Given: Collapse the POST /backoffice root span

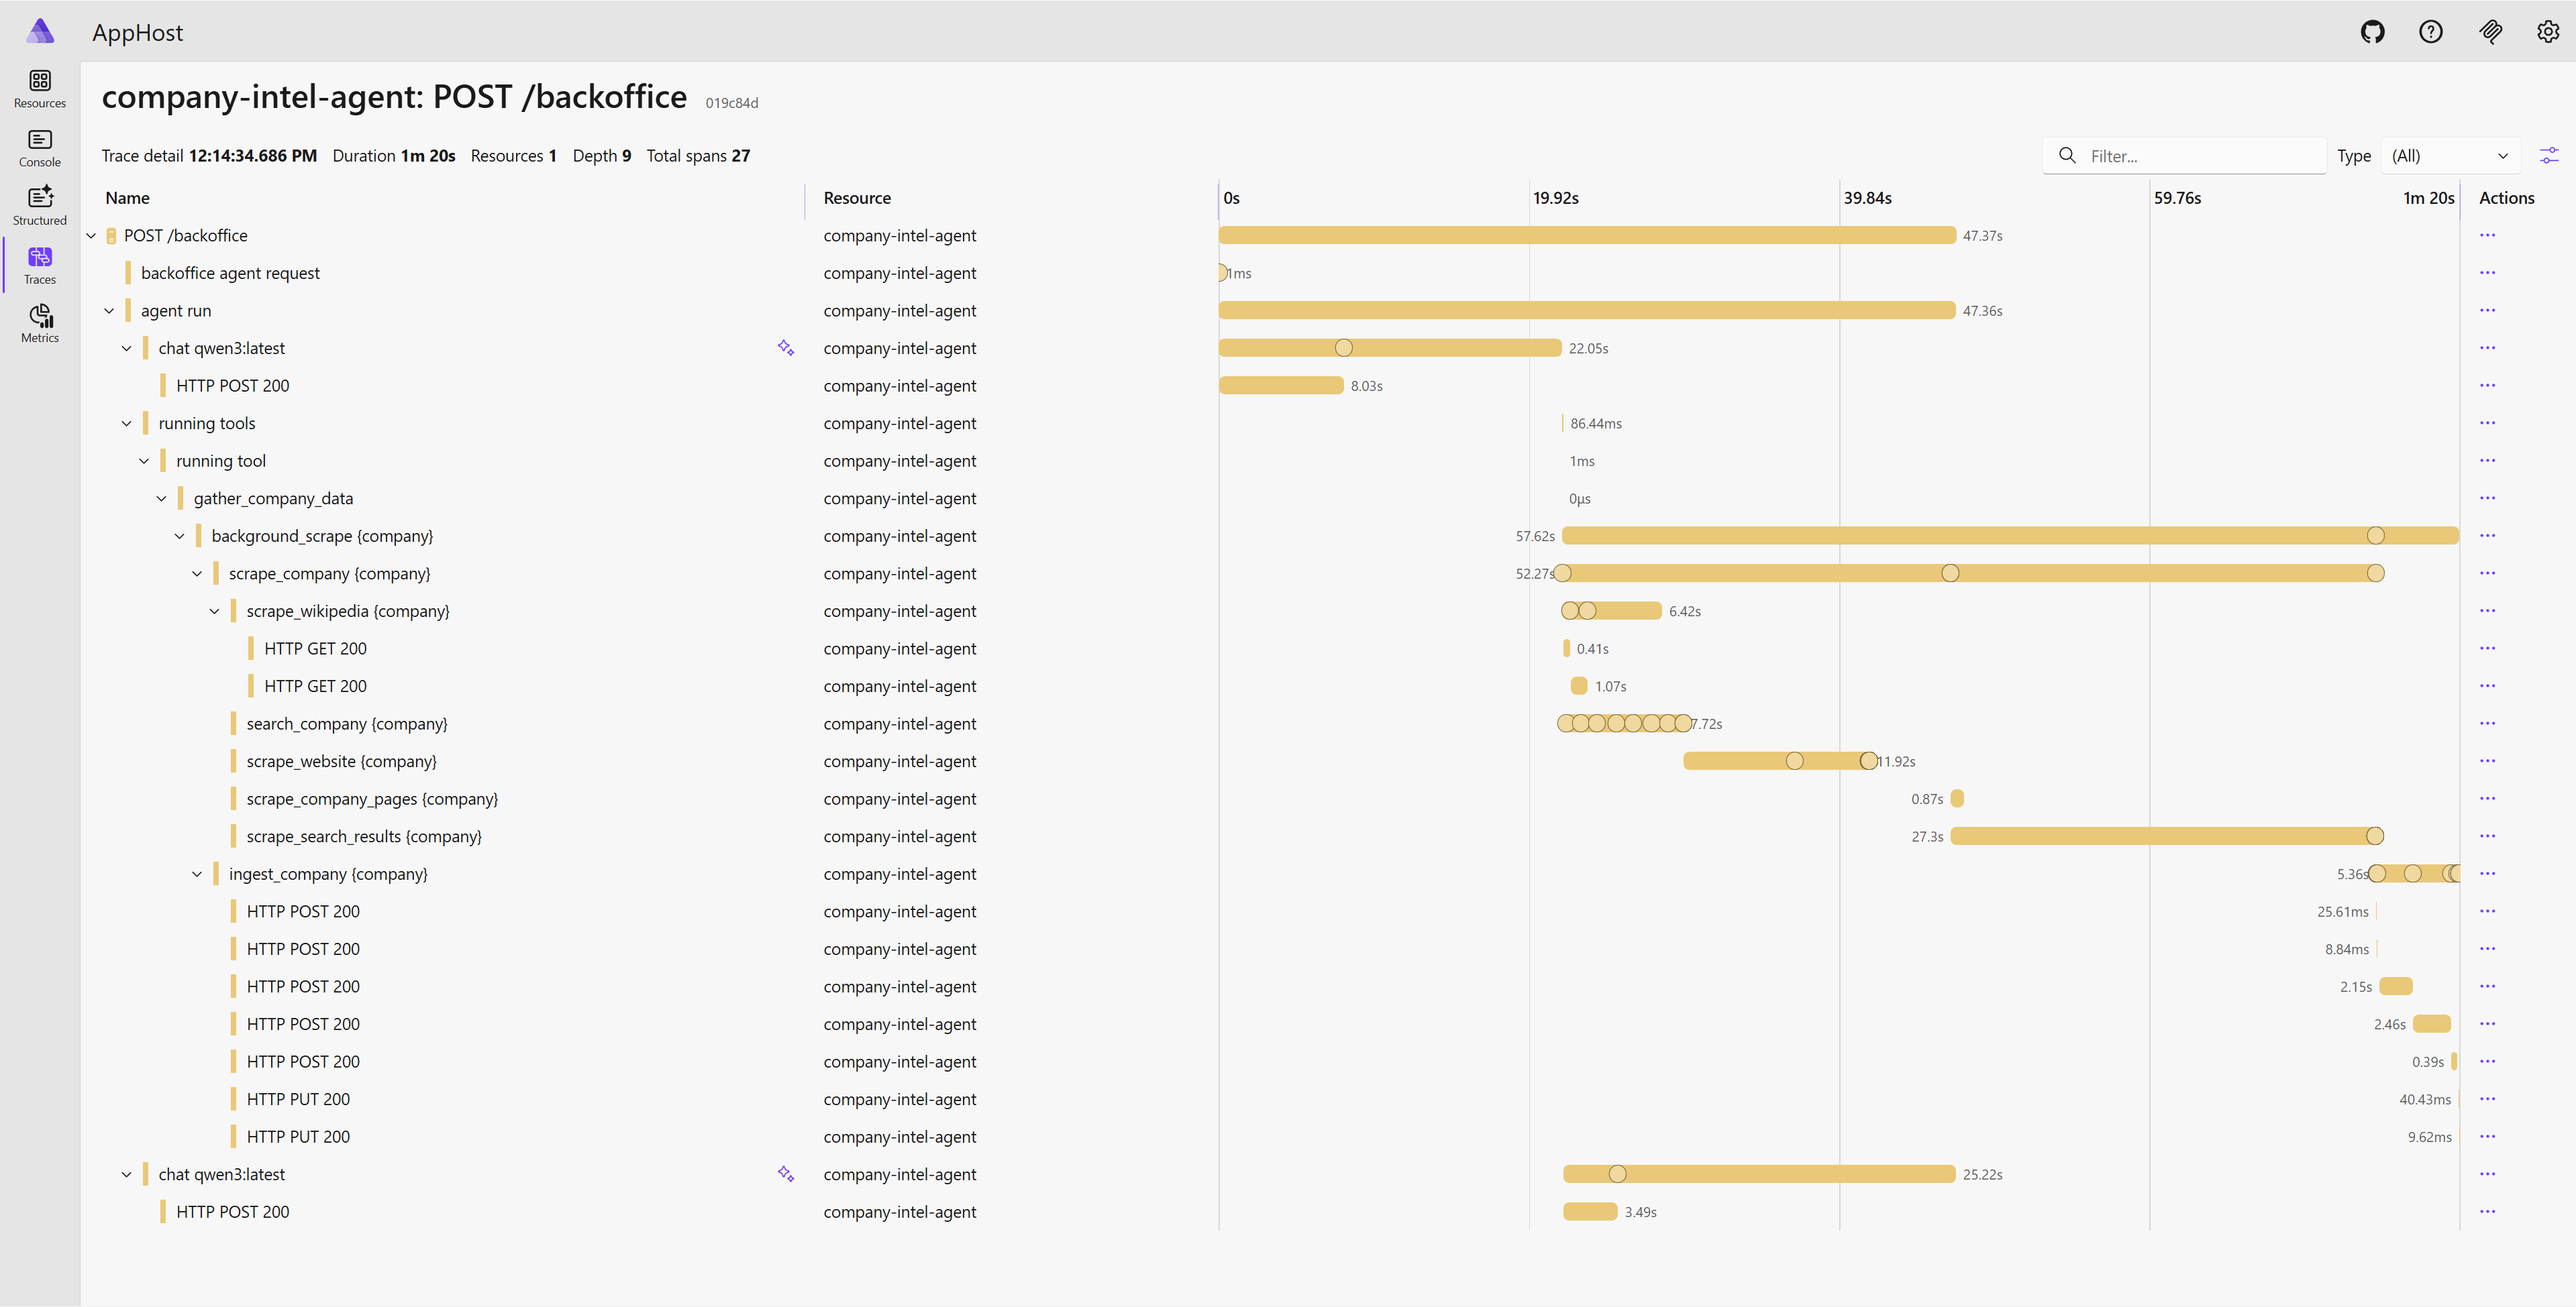Looking at the screenshot, I should coord(91,236).
